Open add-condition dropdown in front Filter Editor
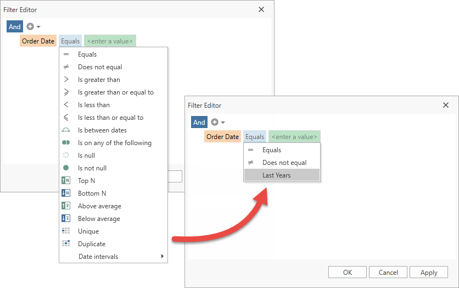 tap(217, 123)
